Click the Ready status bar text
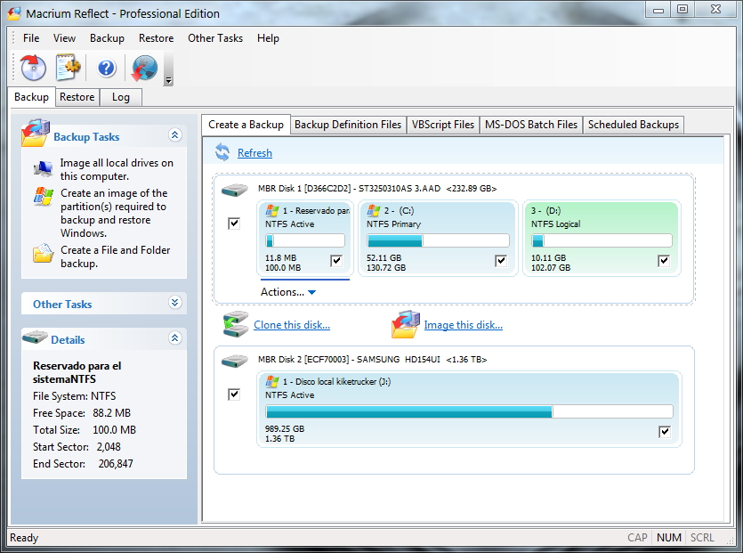The width and height of the screenshot is (743, 553). (x=24, y=537)
